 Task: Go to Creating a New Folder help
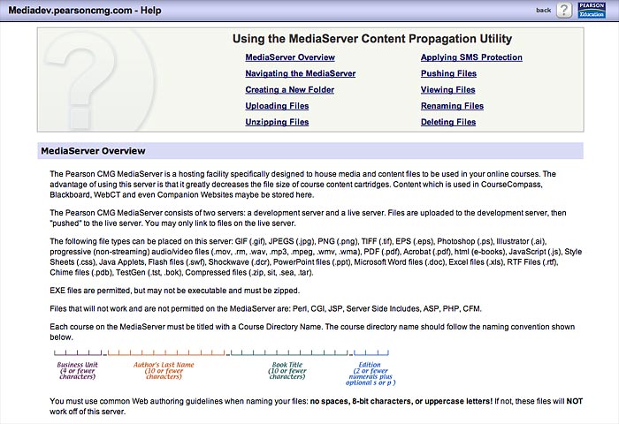pyautogui.click(x=290, y=90)
